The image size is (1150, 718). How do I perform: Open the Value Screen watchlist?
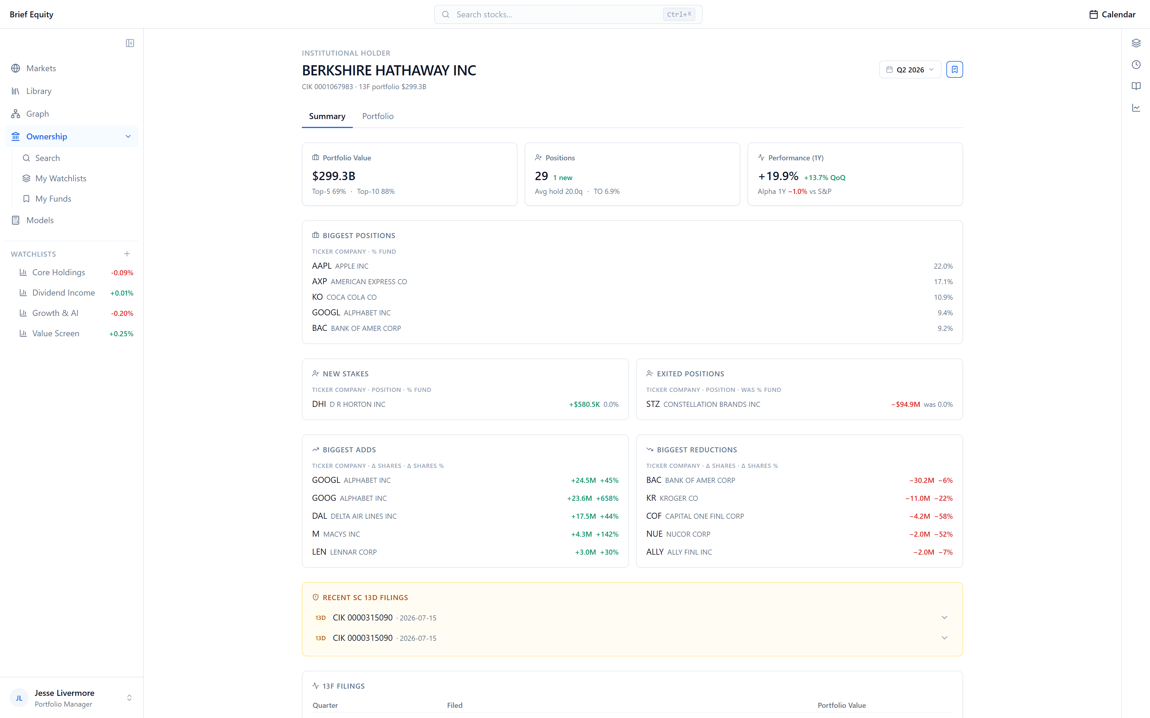[76, 334]
